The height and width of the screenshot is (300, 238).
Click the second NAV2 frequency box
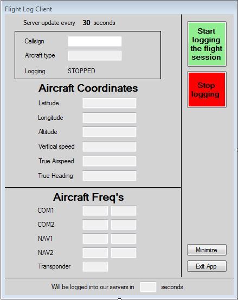pos(124,253)
